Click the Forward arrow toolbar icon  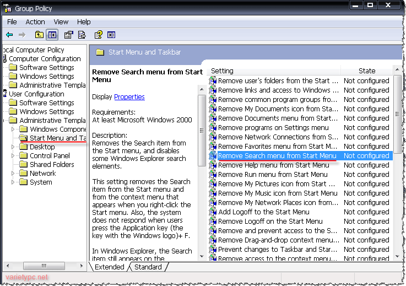22,35
